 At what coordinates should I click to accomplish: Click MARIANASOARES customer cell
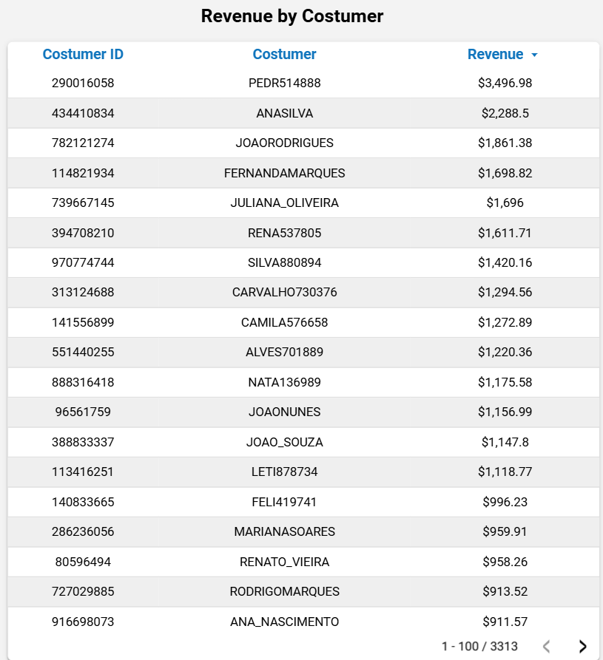point(284,531)
